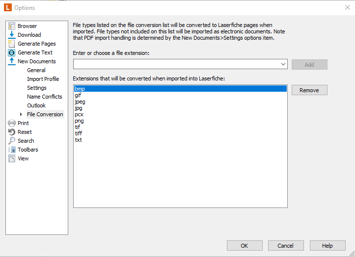Click the file extension input field
This screenshot has width=355, height=257.
[x=177, y=64]
